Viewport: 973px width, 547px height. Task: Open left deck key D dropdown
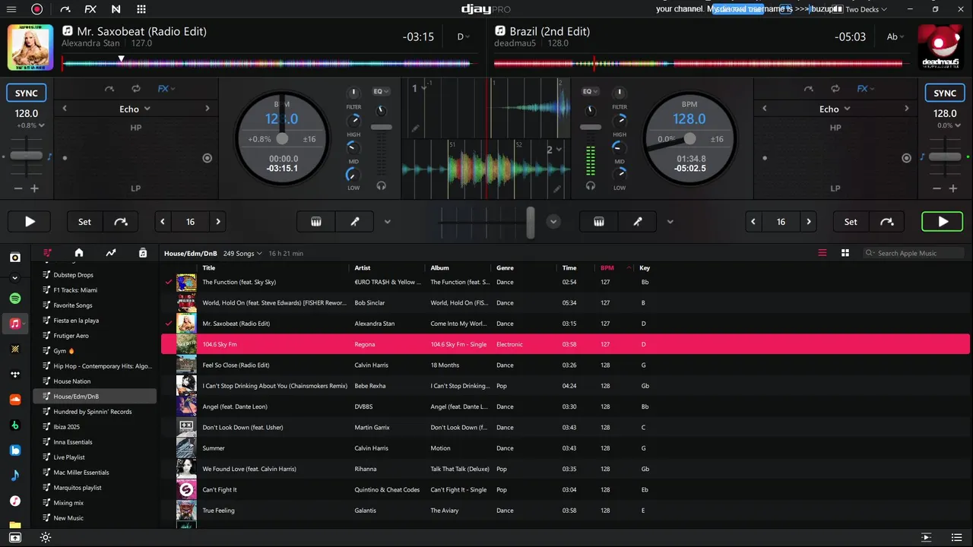(x=464, y=36)
